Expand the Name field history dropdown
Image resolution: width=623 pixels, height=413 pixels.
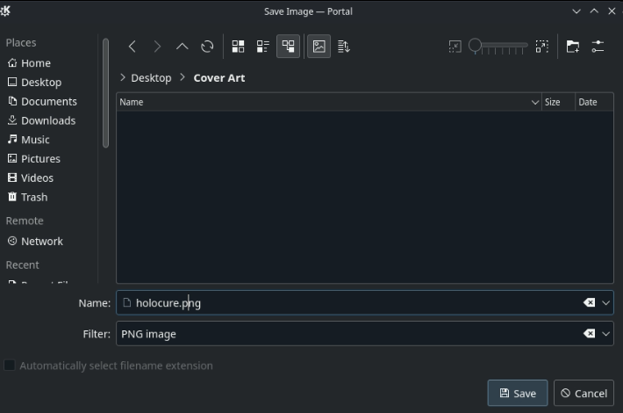click(x=605, y=303)
